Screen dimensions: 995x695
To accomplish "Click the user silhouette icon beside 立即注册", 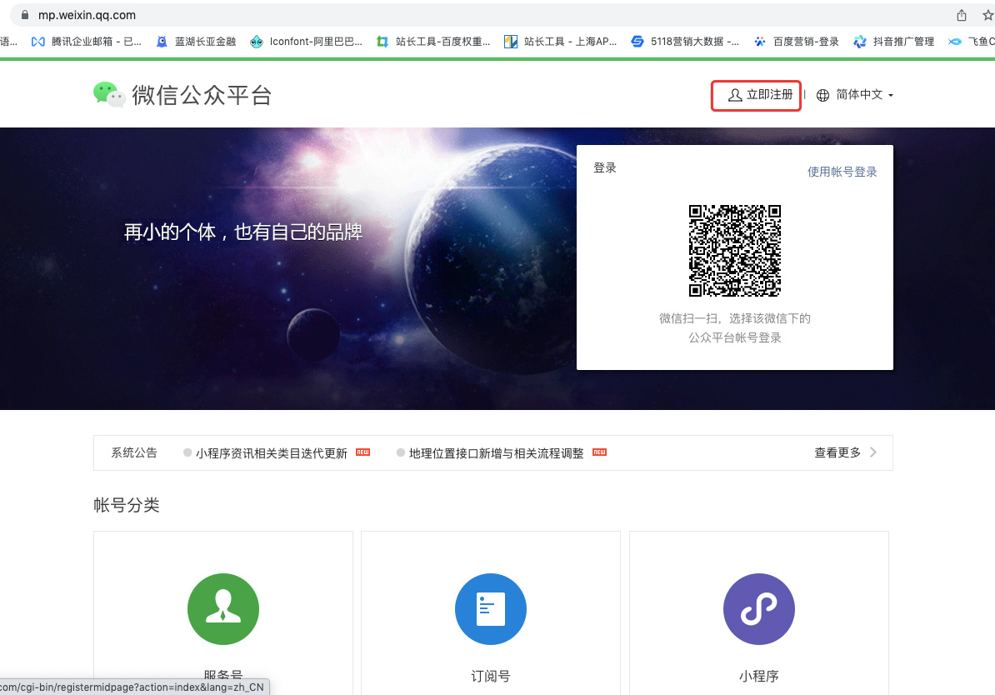I will click(x=735, y=95).
